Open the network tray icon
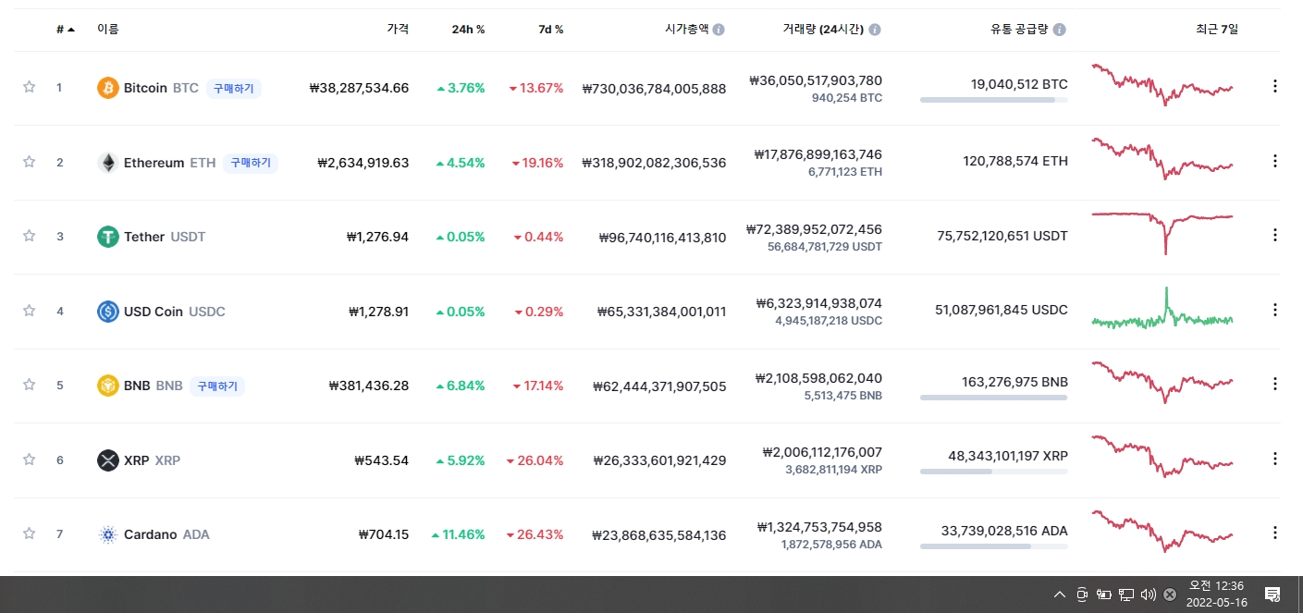The width and height of the screenshot is (1303, 613). point(1126,595)
